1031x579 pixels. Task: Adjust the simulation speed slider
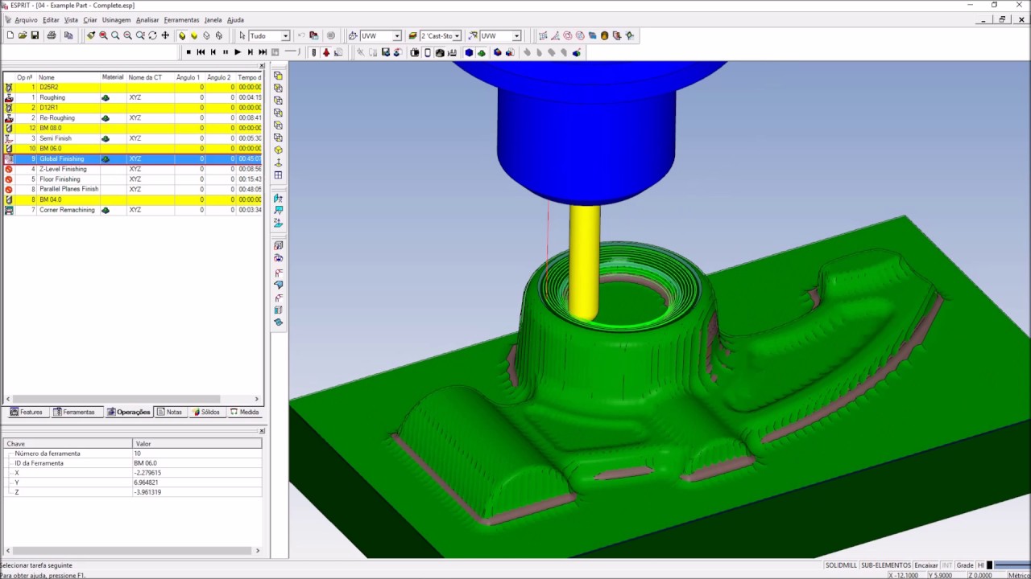tap(292, 52)
